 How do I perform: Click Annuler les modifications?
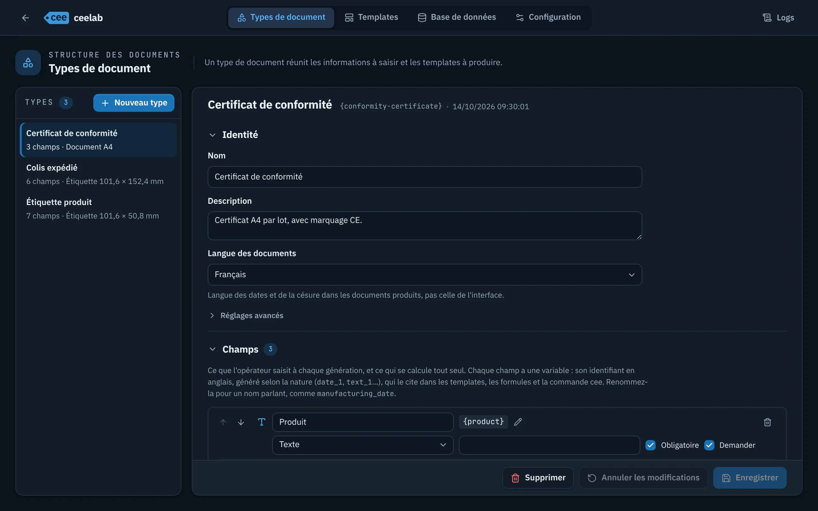tap(643, 477)
